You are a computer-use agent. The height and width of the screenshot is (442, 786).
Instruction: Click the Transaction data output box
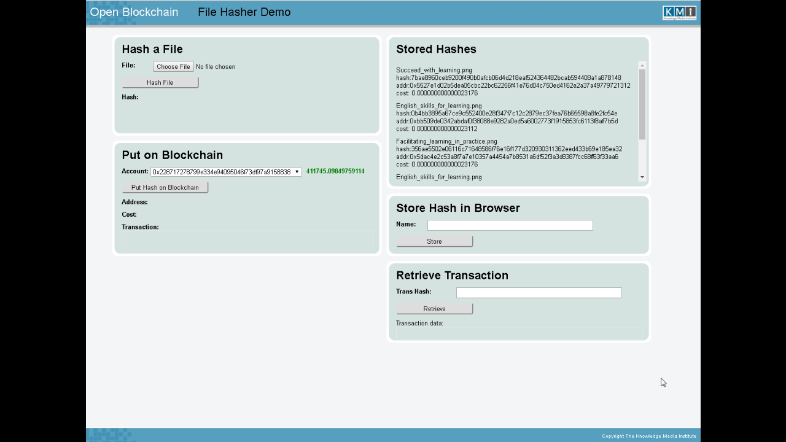[x=519, y=333]
